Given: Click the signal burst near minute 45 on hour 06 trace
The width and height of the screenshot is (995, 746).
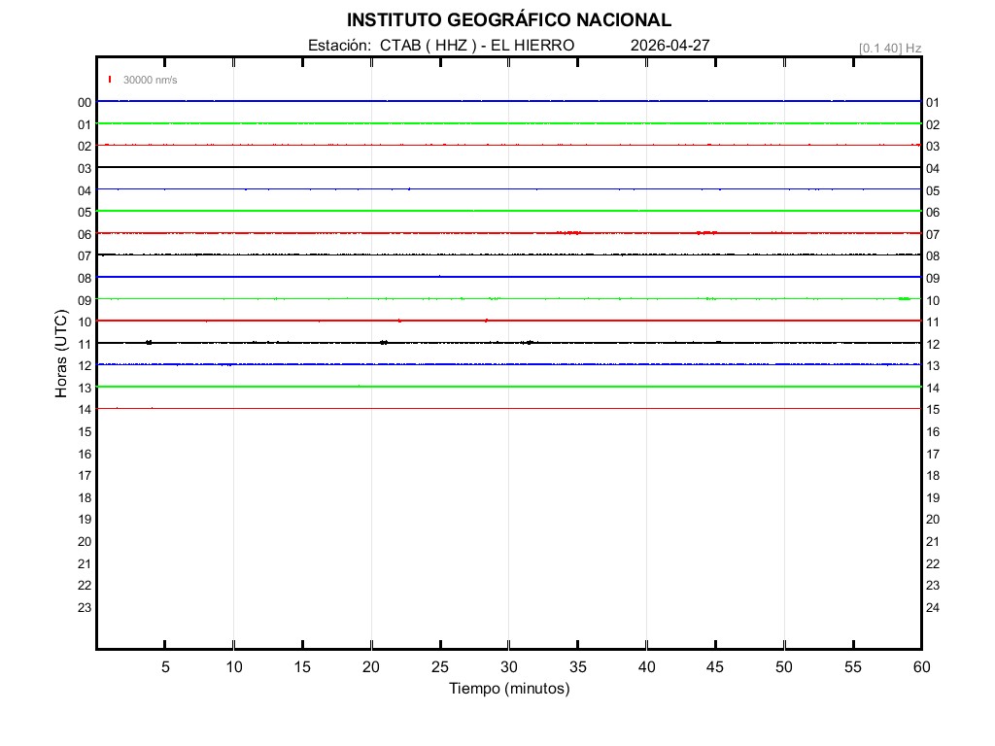Looking at the screenshot, I should (706, 233).
